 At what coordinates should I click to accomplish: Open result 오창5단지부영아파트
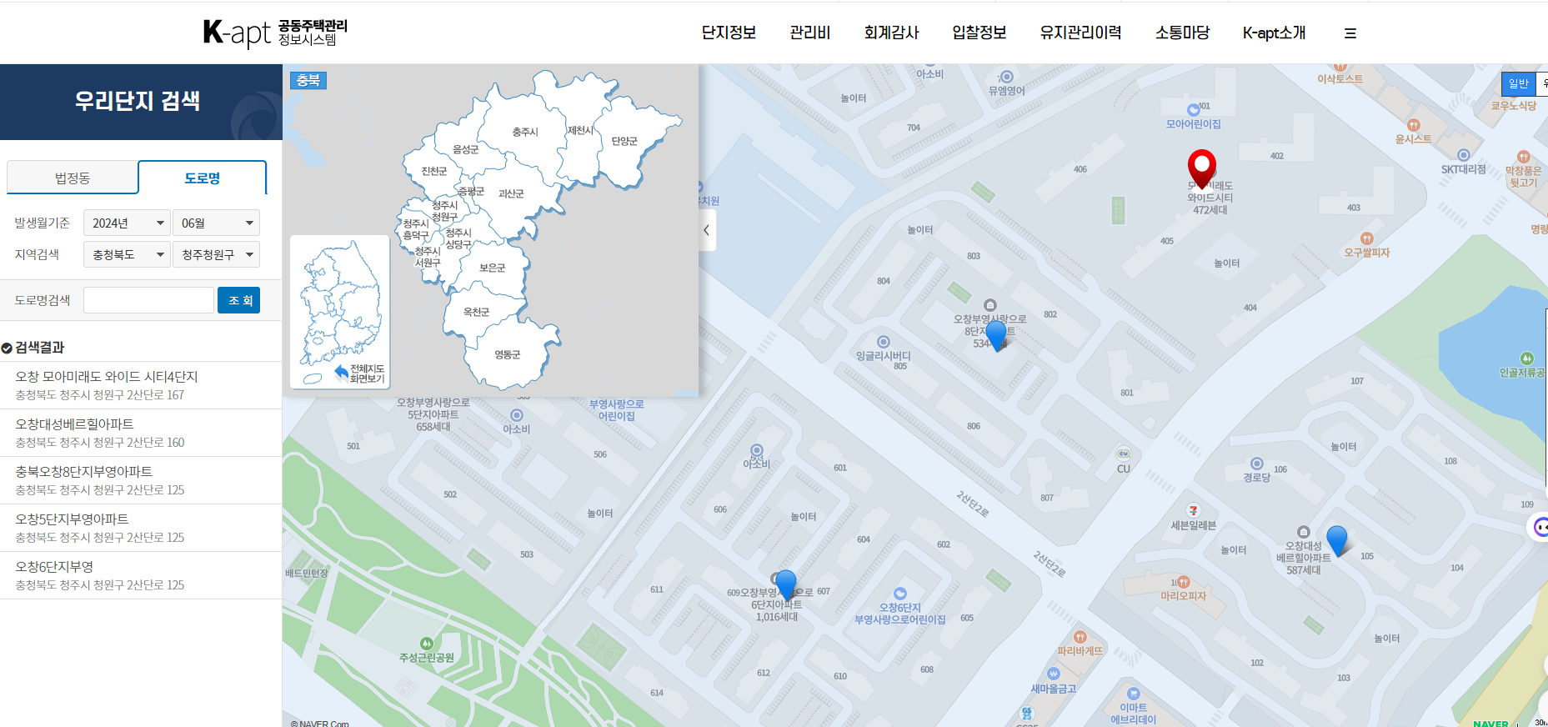click(x=141, y=528)
